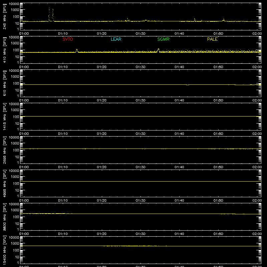Click the 100 y-axis label of the 4995 MHz plot
The height and width of the screenshot is (267, 267).
coord(16,184)
